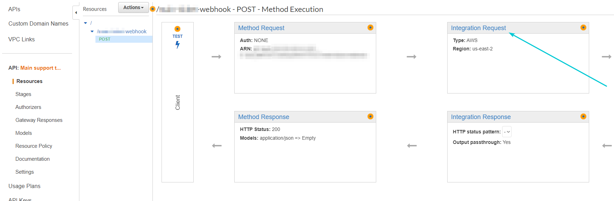Open the Integration Request link
The image size is (614, 201).
pos(478,28)
